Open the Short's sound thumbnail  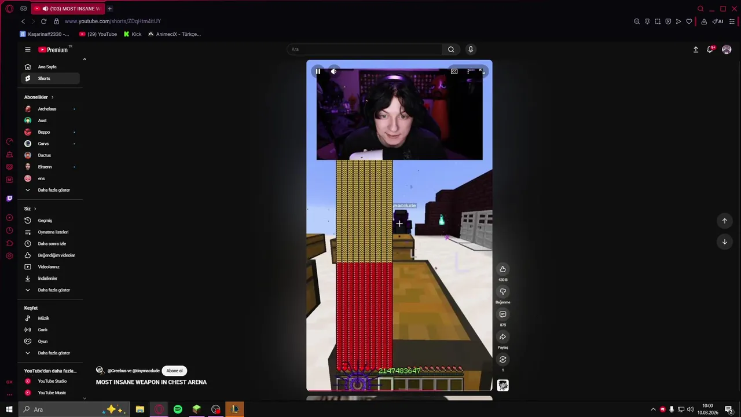(502, 385)
